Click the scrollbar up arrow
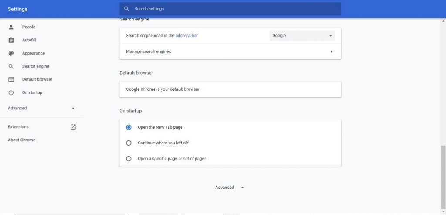This screenshot has width=446, height=215. [x=443, y=21]
